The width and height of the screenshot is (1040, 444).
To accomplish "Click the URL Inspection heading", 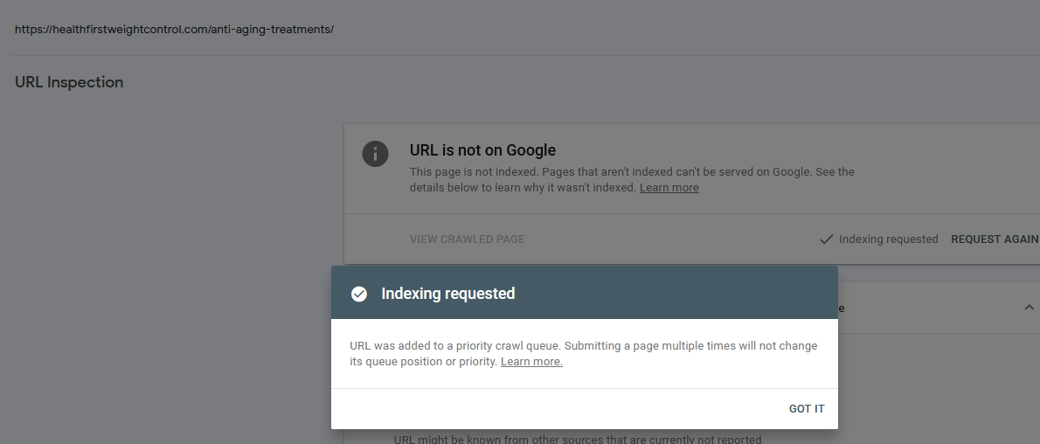I will (x=69, y=82).
